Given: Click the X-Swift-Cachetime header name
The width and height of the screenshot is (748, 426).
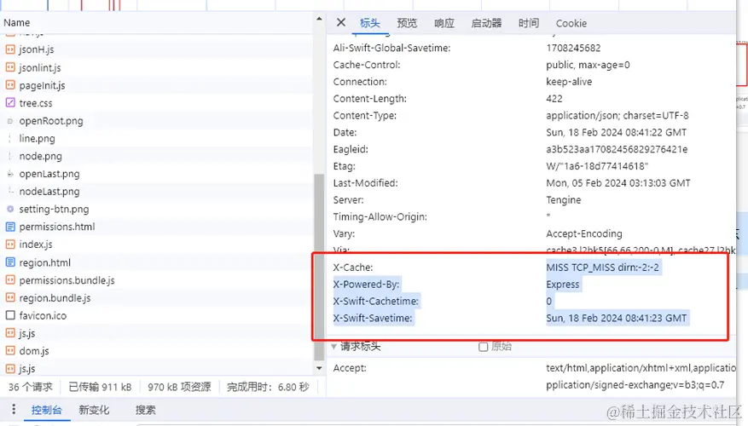Looking at the screenshot, I should pyautogui.click(x=376, y=301).
